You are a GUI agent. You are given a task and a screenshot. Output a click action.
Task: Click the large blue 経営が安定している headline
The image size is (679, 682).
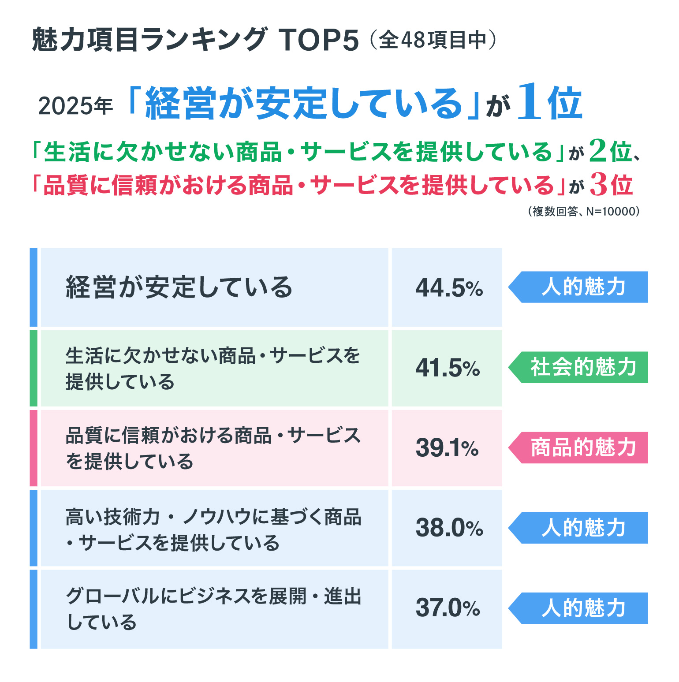tap(303, 104)
